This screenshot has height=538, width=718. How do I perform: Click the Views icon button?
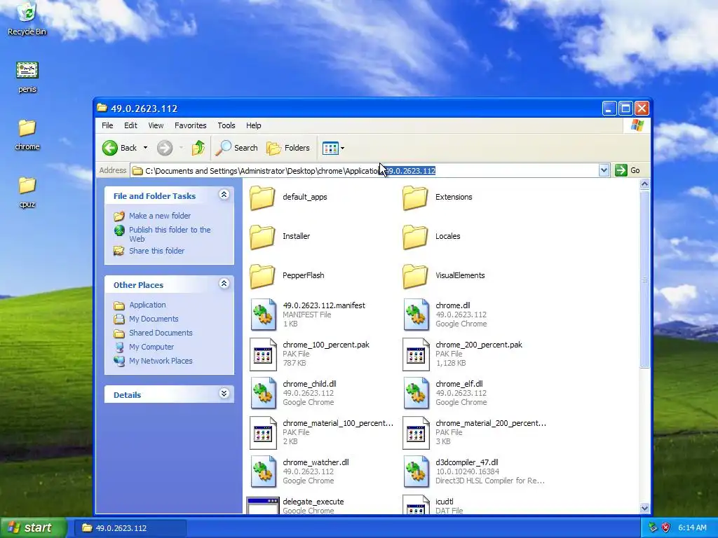[x=330, y=148]
